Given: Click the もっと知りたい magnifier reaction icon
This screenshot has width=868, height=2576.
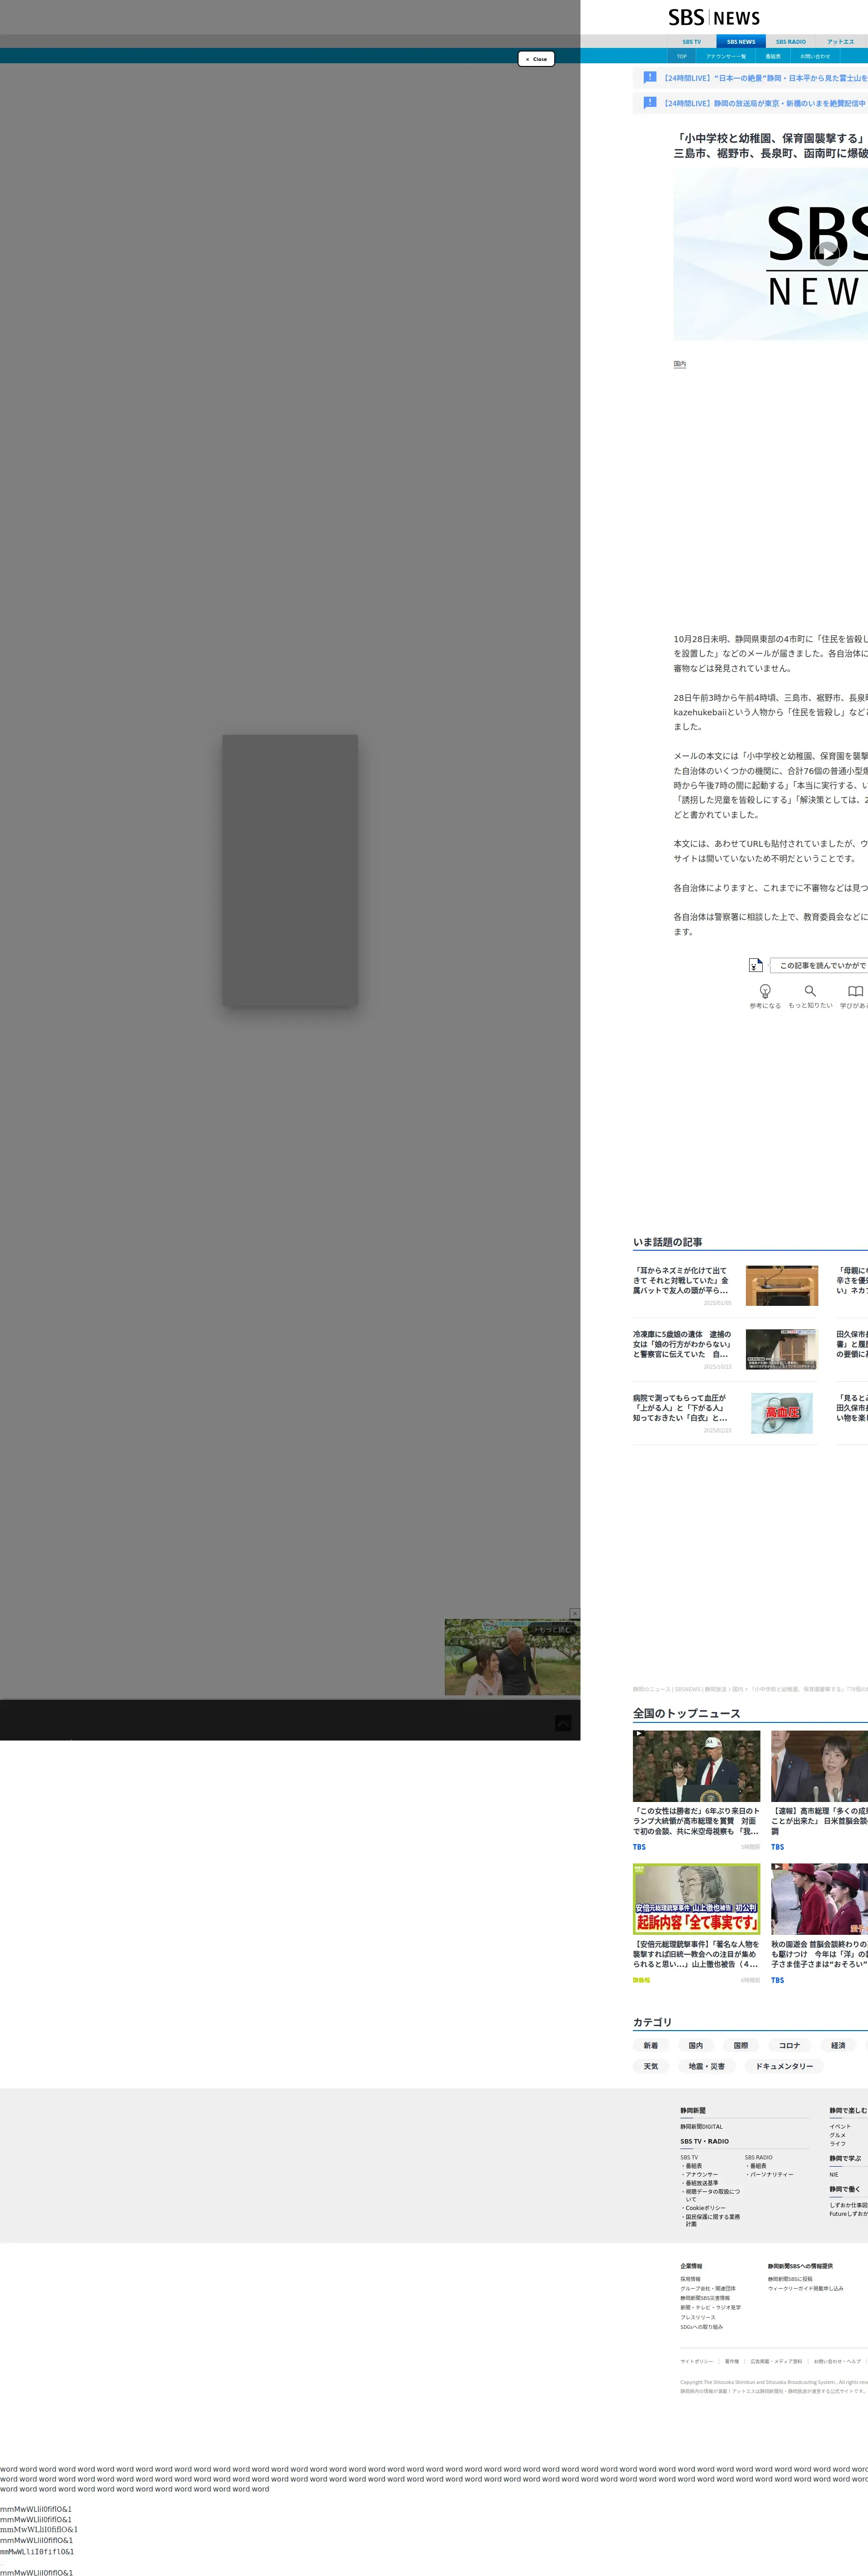Looking at the screenshot, I should click(810, 990).
